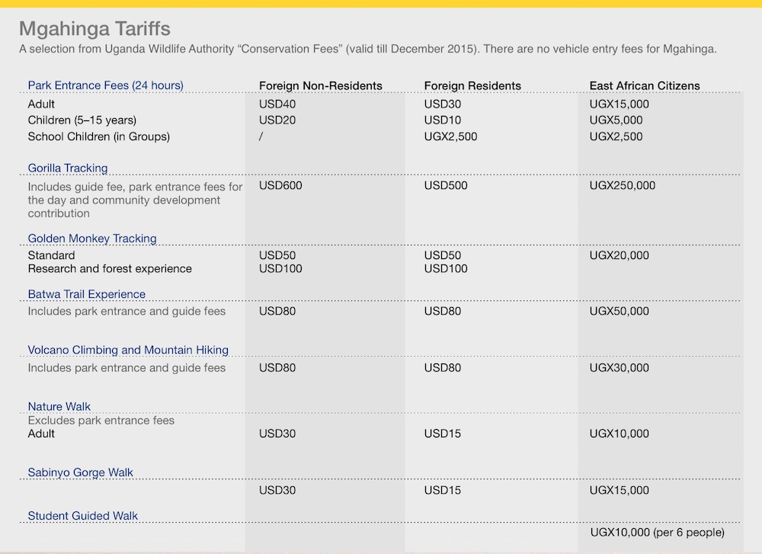Open the Nature Walk section heading
762x554 pixels.
pos(58,406)
